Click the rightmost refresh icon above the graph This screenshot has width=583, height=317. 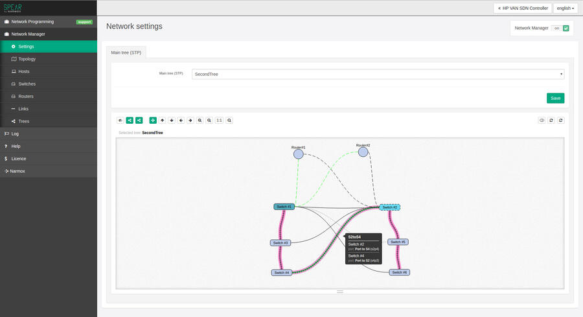pyautogui.click(x=560, y=120)
